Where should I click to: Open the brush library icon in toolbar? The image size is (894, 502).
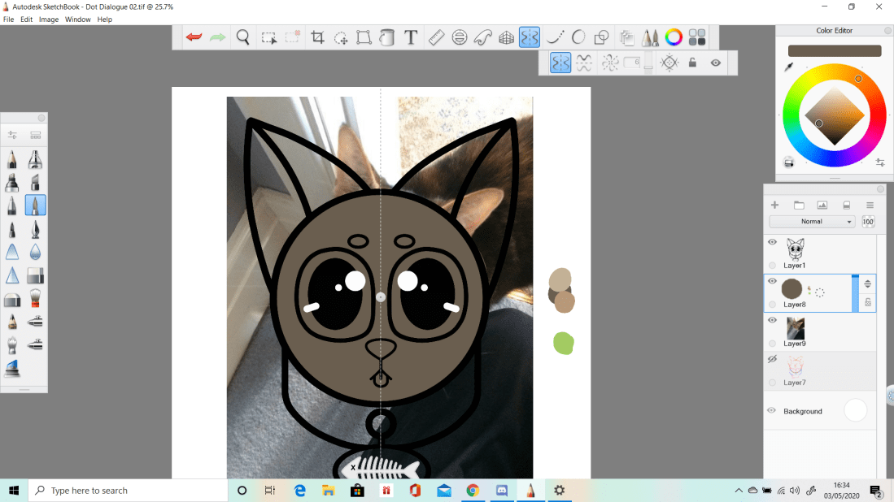tap(650, 37)
